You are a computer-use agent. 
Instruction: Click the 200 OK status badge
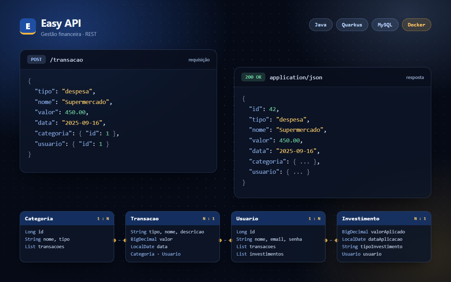pyautogui.click(x=253, y=77)
